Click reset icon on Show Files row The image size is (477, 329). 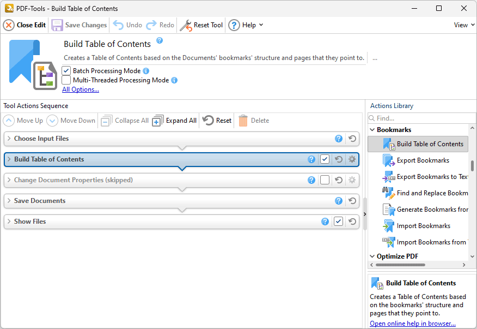coord(352,222)
